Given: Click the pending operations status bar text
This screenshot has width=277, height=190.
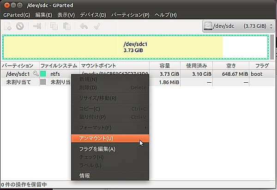Looking at the screenshot, I should [x=24, y=185].
